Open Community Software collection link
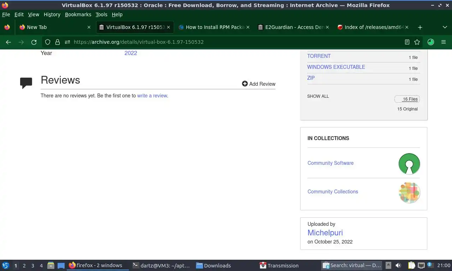Image resolution: width=452 pixels, height=271 pixels. tap(331, 163)
